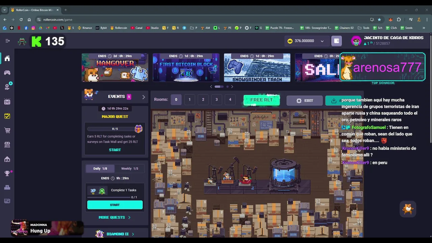Open the Canal YouTube bookmark
Viewport: 432px width, 243px height.
(136, 28)
